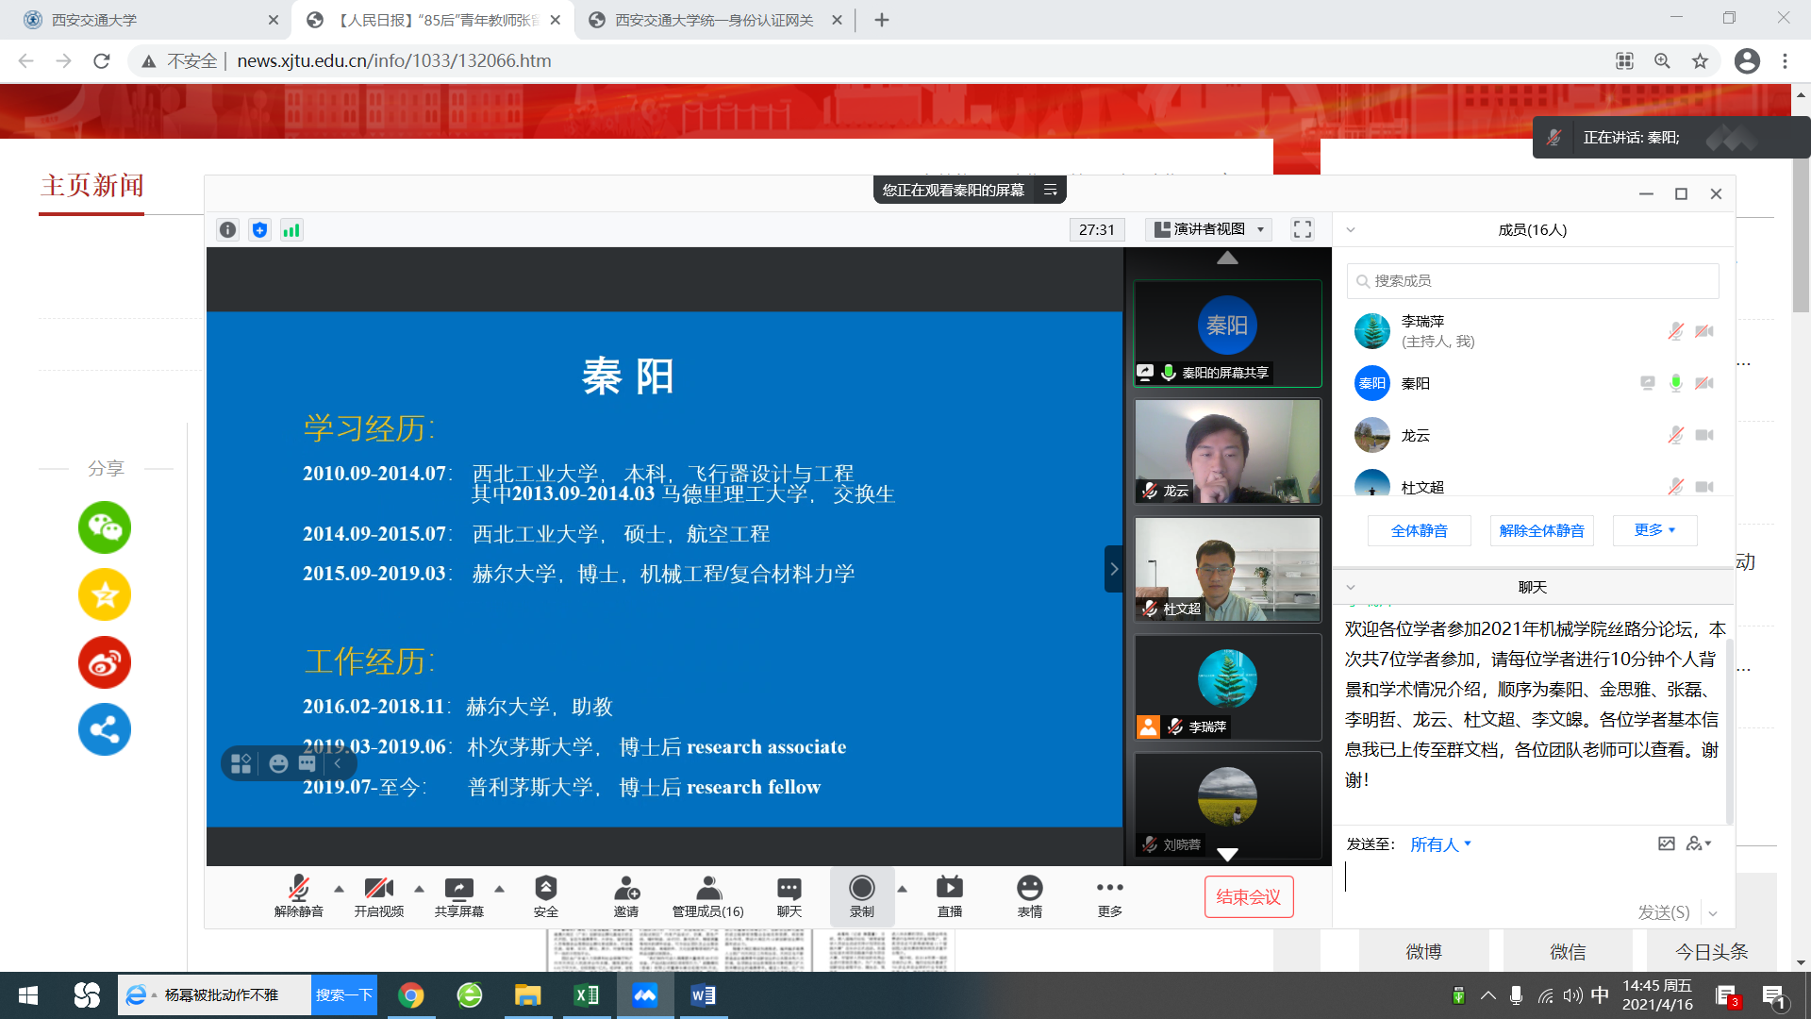
Task: Expand the 更多 dropdown in members panel
Action: (x=1654, y=530)
